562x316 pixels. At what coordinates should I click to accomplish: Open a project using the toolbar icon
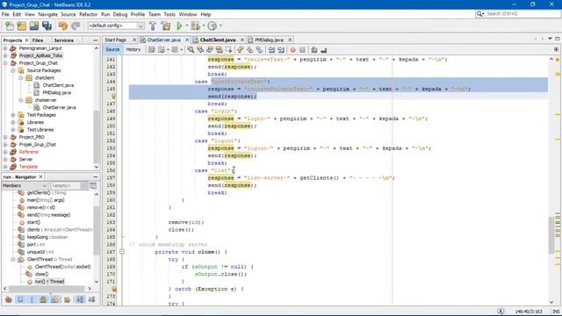[x=34, y=25]
